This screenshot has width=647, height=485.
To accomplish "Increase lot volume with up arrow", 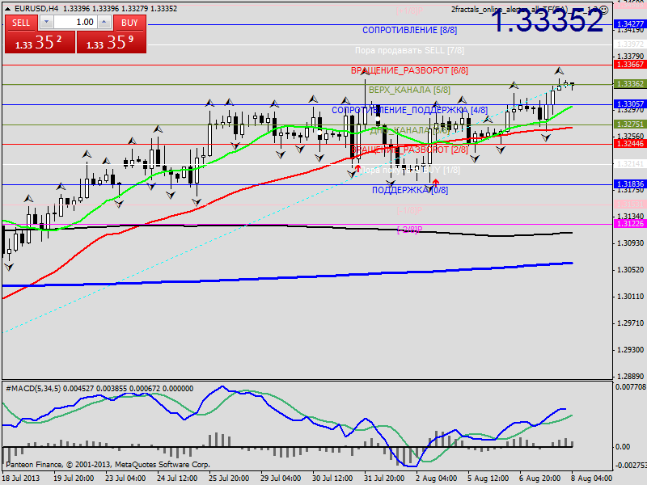I will pyautogui.click(x=104, y=23).
